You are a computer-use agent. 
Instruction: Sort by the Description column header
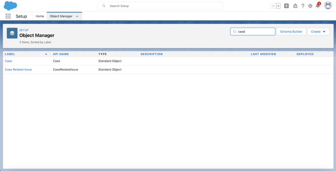pos(152,54)
